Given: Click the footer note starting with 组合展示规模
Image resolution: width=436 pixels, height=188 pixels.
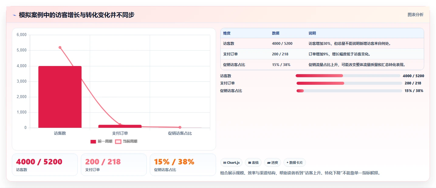Looking at the screenshot, I should pos(300,173).
